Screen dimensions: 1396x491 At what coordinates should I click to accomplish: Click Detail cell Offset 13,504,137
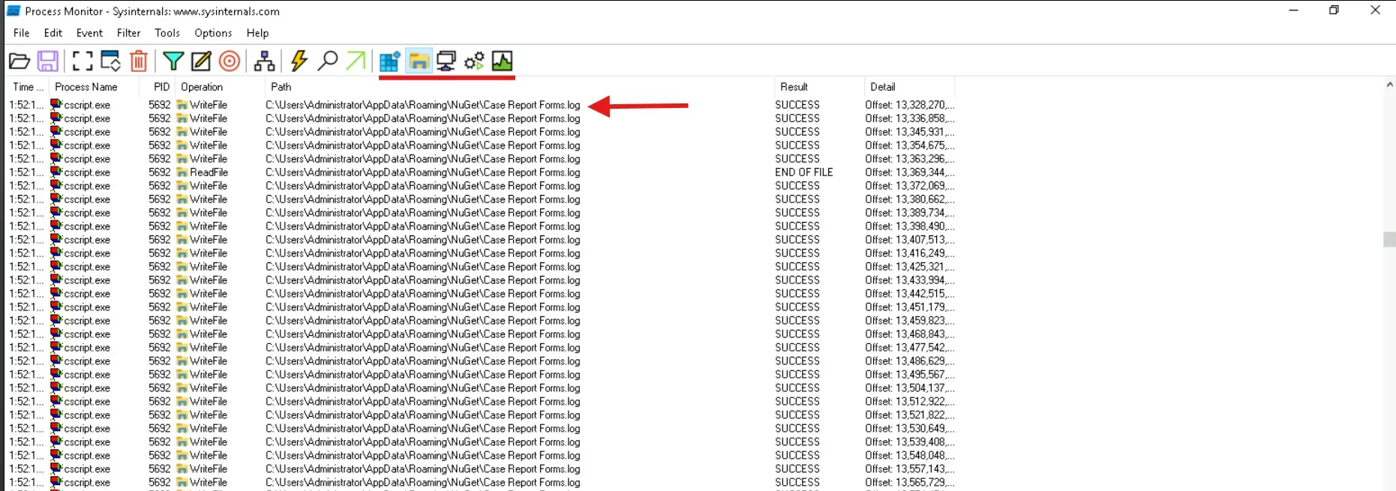(910, 388)
